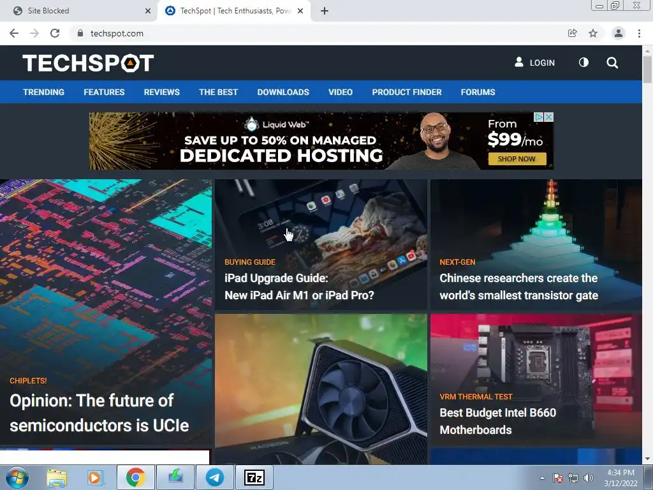Click the address bar URL techspot.com
The height and width of the screenshot is (490, 653).
point(117,33)
